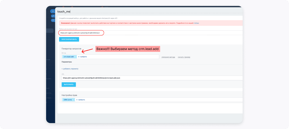Close the webhook slider panel
Image resolution: width=289 pixels, height=129 pixels.
click(x=53, y=11)
